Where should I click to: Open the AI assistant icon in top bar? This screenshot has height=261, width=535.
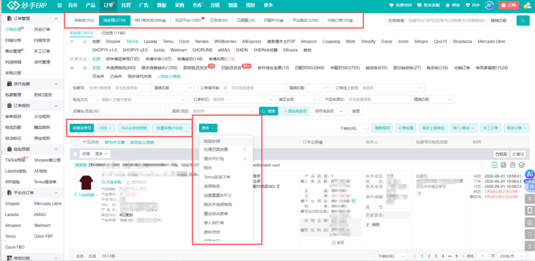pos(490,5)
